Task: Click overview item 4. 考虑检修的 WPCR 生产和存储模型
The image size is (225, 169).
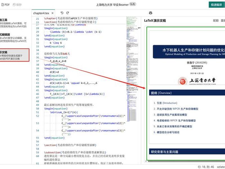Action: pyautogui.click(x=174, y=121)
